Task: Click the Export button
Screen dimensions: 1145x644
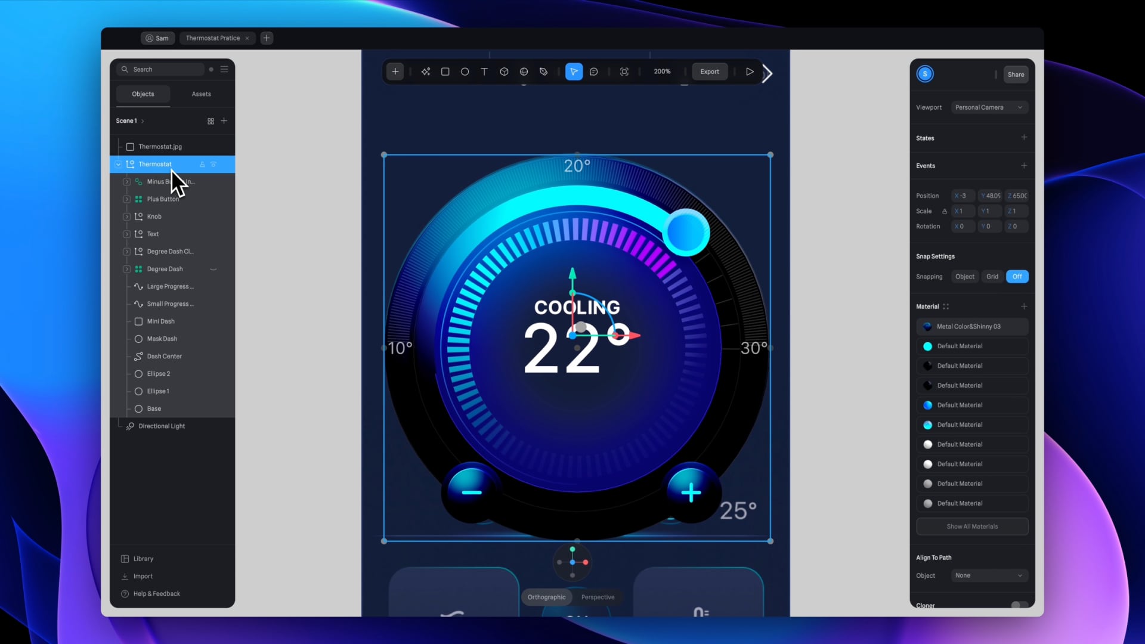Action: pyautogui.click(x=709, y=72)
